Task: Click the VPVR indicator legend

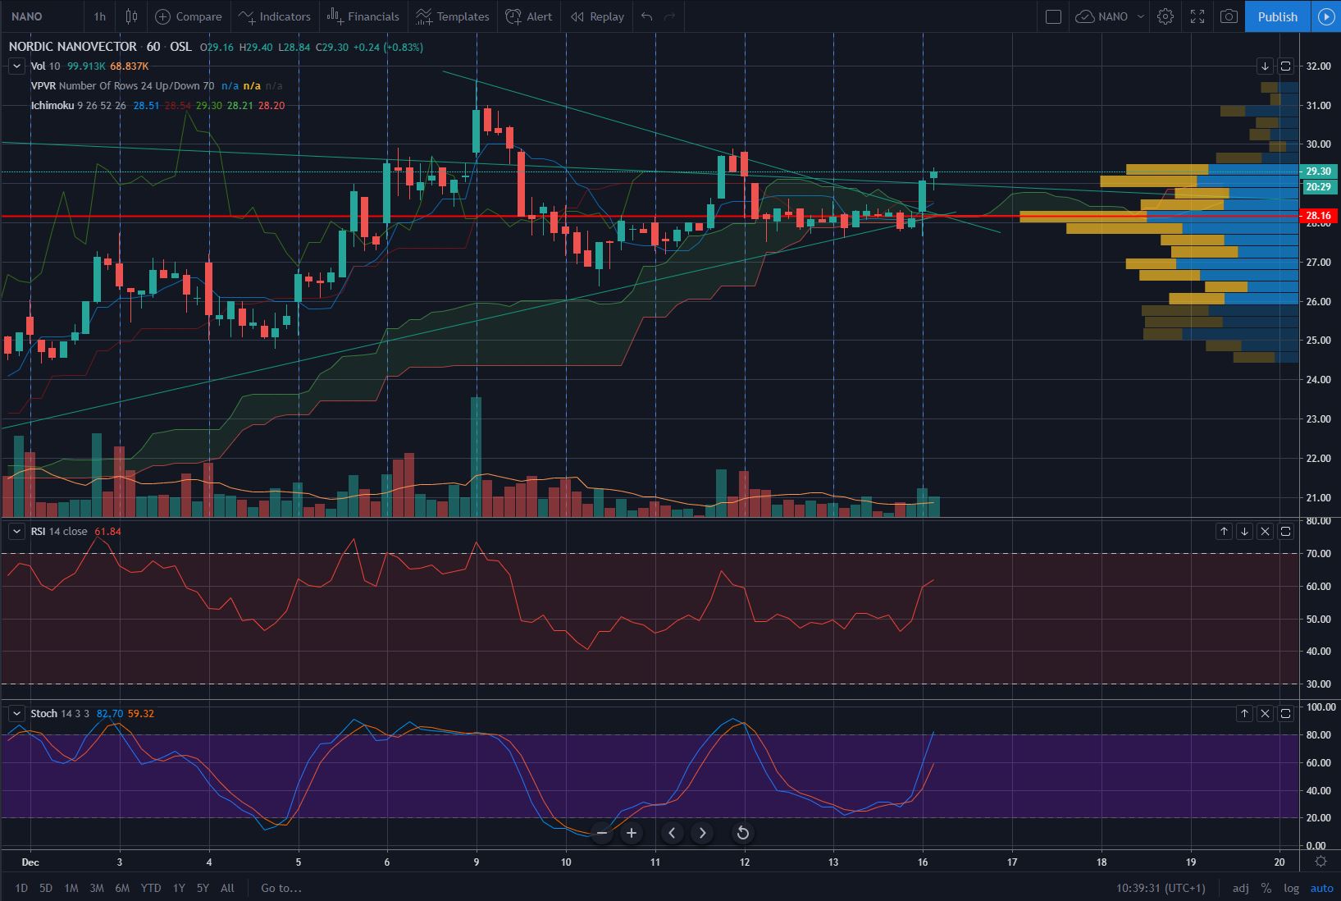Action: tap(122, 86)
